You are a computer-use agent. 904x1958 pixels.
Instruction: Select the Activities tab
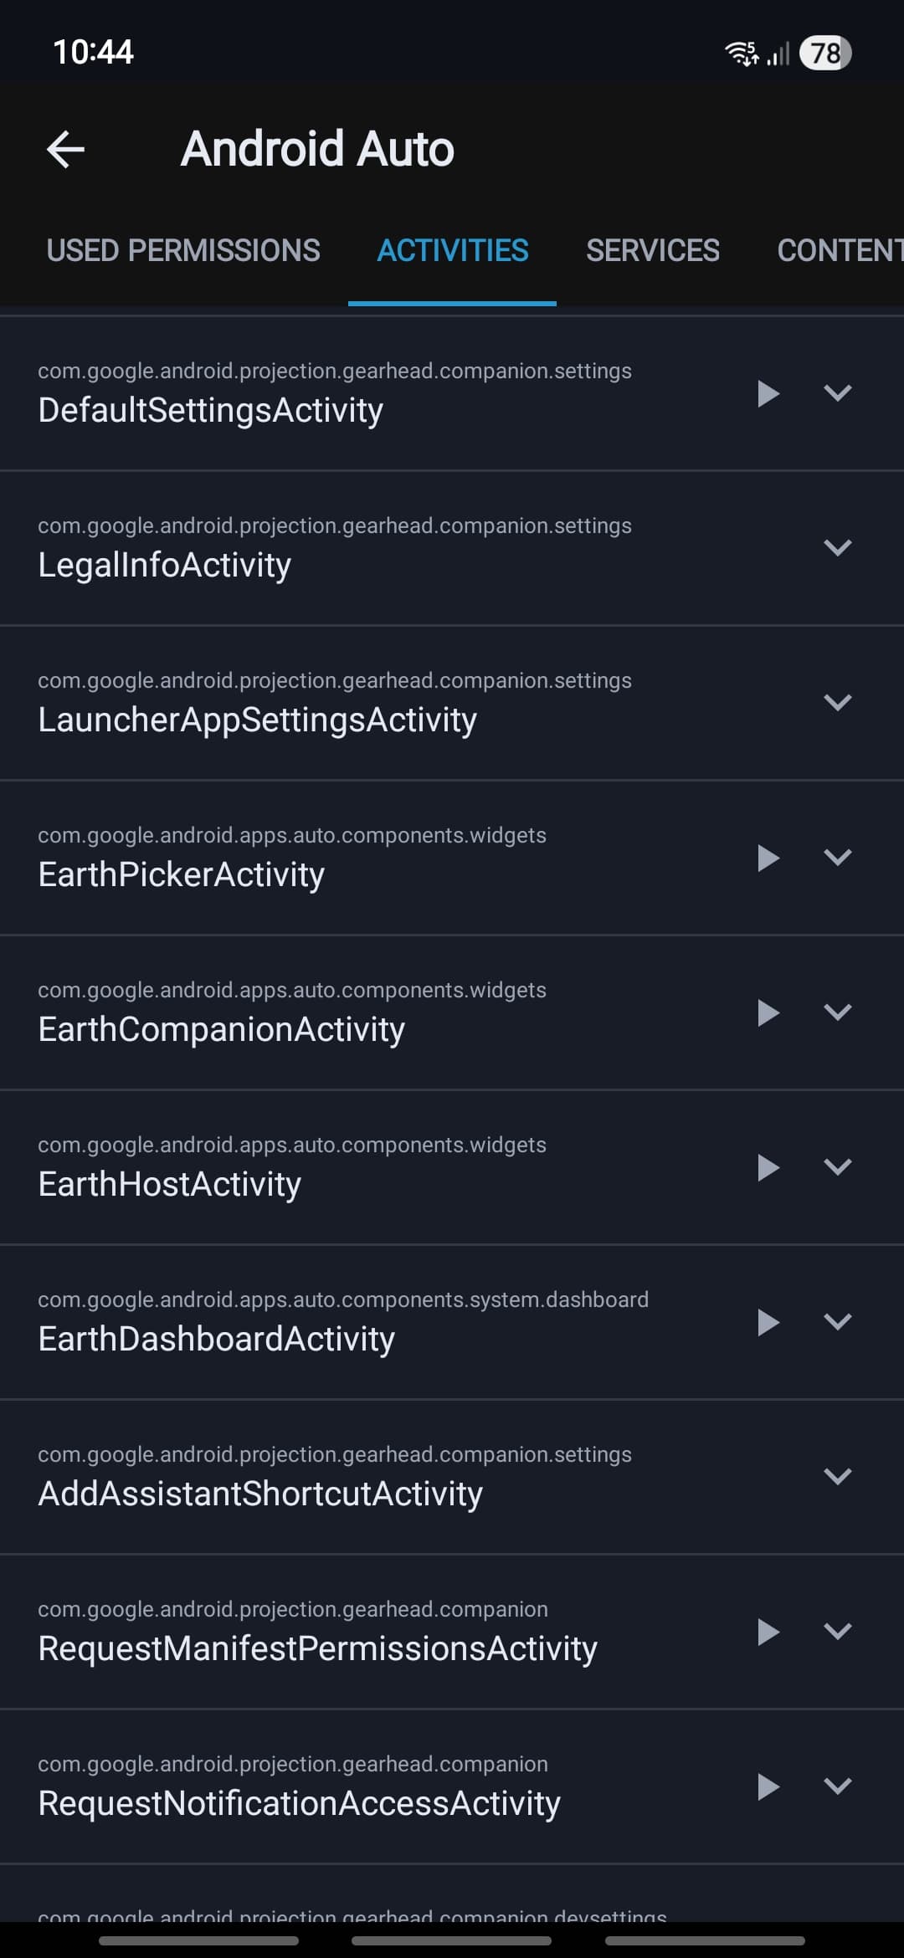coord(453,251)
